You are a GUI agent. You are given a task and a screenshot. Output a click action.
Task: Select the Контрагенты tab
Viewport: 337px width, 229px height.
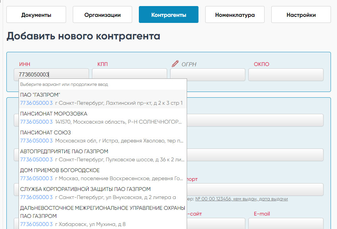(x=168, y=14)
